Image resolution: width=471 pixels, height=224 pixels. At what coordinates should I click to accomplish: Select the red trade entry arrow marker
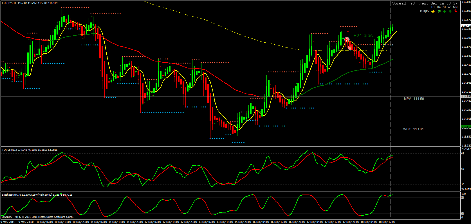347,40
